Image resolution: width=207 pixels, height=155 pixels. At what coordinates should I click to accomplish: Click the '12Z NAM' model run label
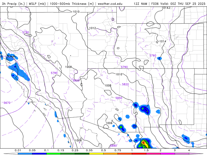tap(140, 4)
